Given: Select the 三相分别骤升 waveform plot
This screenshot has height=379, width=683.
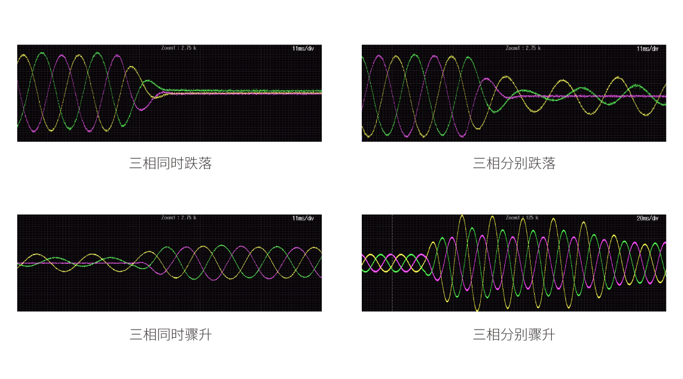Looking at the screenshot, I should 514,263.
